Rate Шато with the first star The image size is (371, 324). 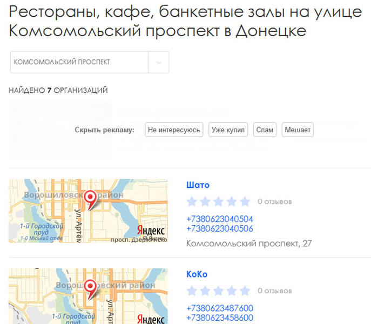point(192,201)
